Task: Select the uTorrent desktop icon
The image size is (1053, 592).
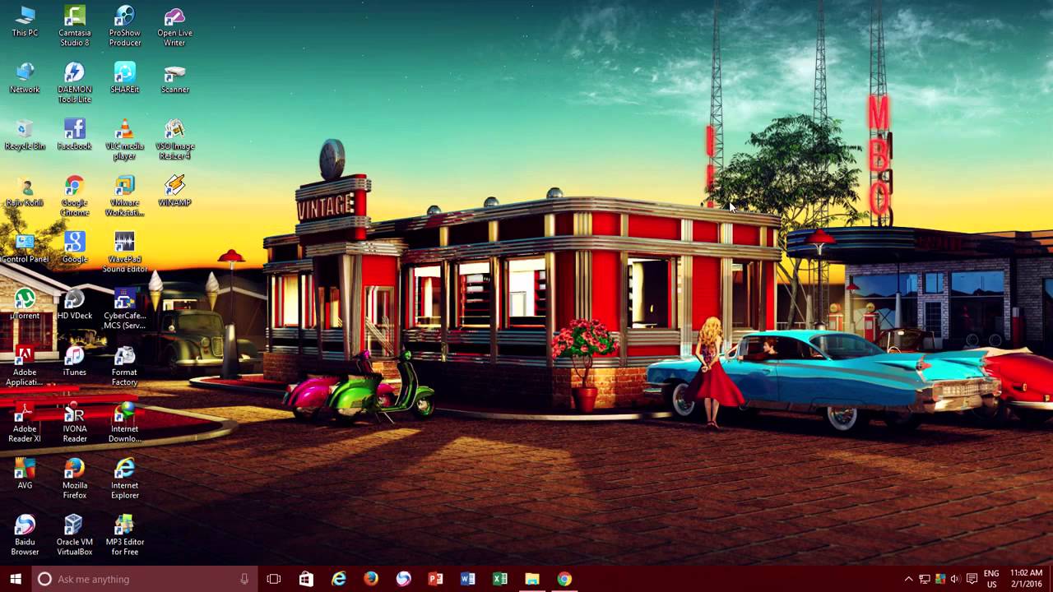Action: point(25,304)
